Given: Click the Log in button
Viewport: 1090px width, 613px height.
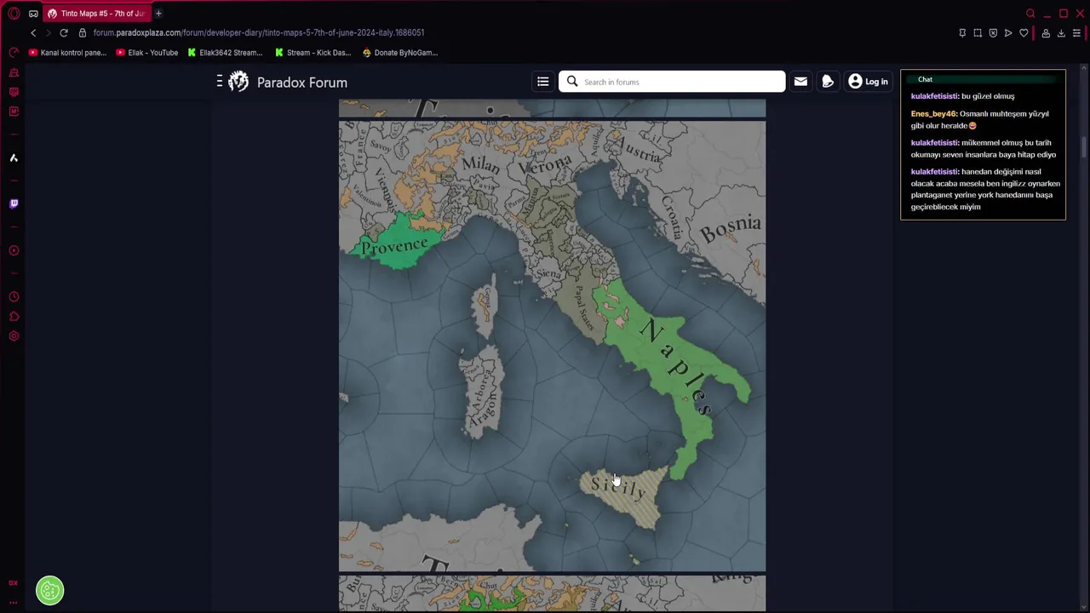Looking at the screenshot, I should [868, 82].
